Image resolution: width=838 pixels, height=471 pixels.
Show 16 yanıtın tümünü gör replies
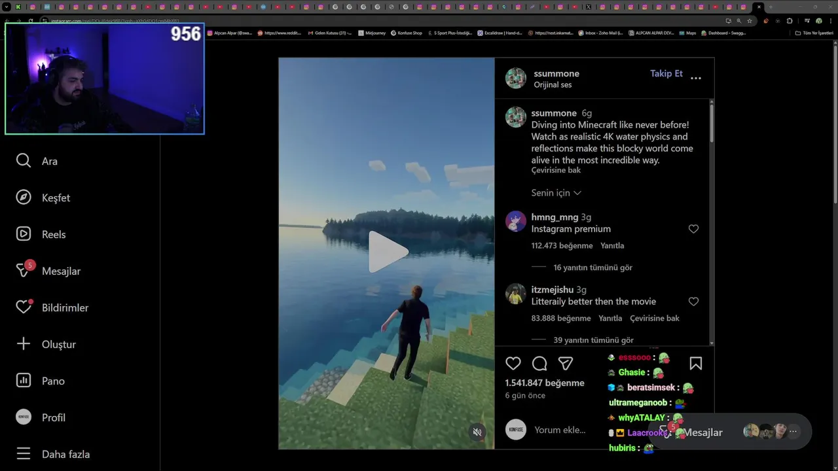pos(592,268)
